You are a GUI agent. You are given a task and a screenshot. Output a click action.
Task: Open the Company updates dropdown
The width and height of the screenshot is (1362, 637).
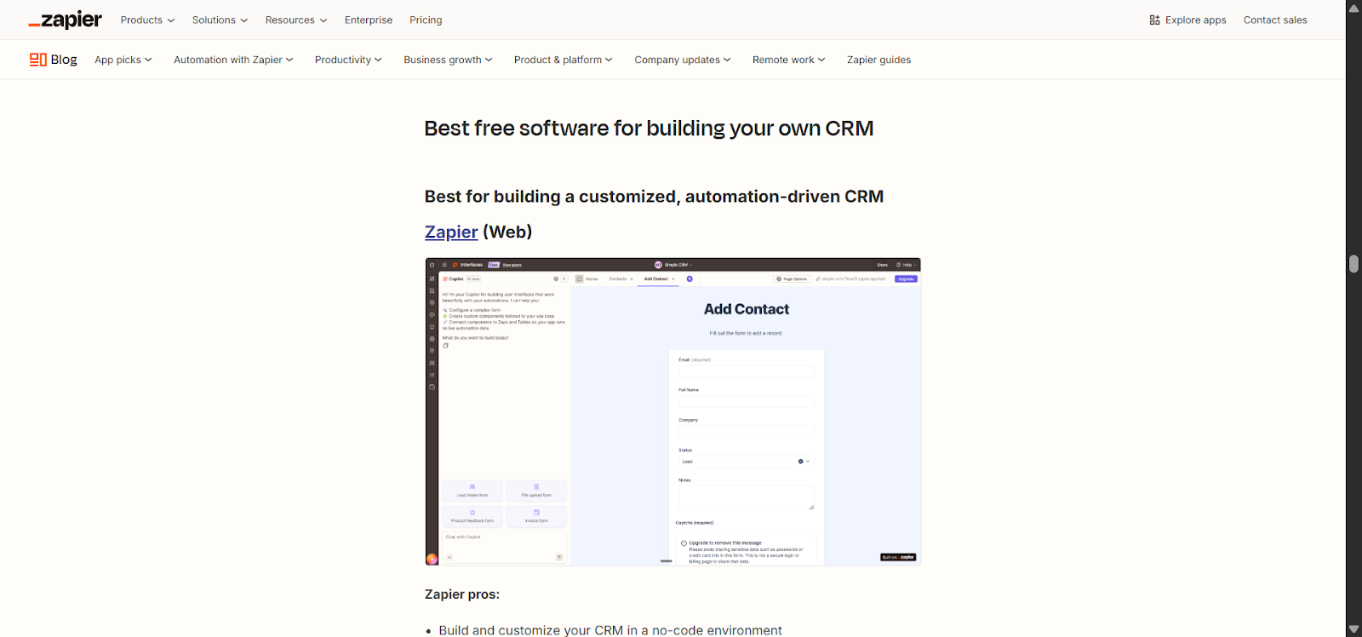point(683,60)
